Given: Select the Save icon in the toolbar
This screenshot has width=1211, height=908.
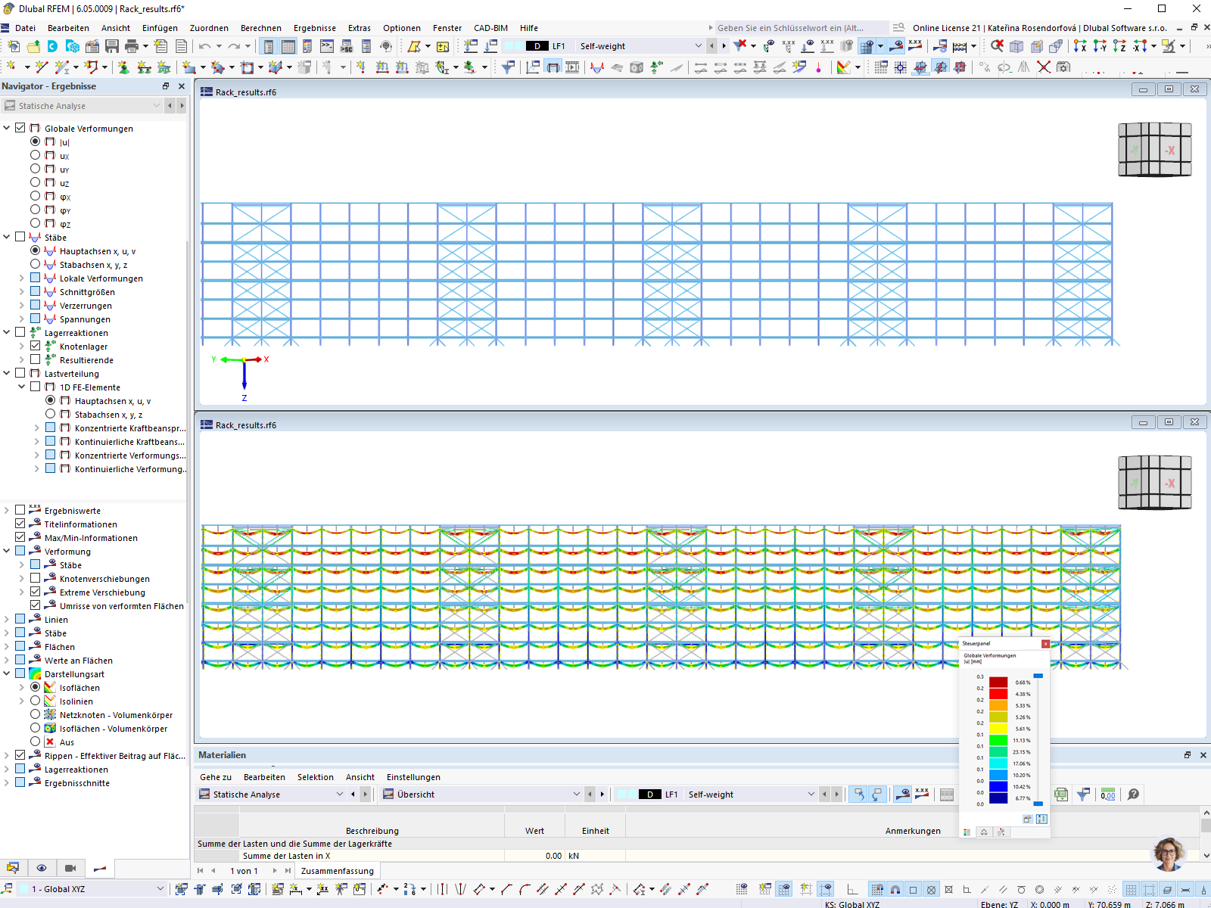Looking at the screenshot, I should click(113, 45).
